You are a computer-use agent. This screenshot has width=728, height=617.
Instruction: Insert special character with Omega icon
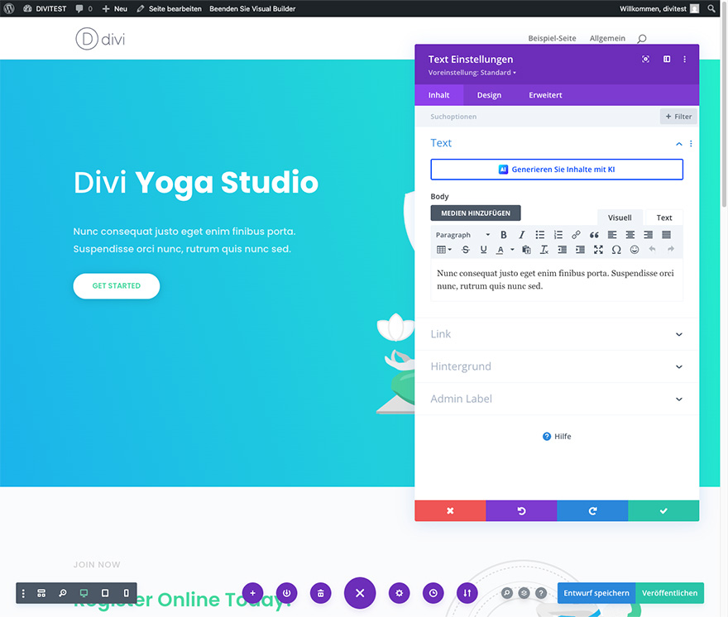616,250
